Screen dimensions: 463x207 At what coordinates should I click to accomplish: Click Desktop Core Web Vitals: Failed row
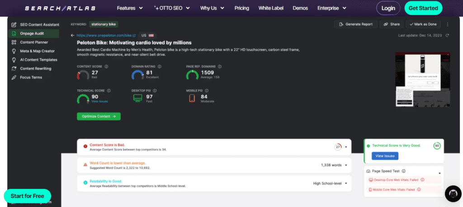point(404,179)
